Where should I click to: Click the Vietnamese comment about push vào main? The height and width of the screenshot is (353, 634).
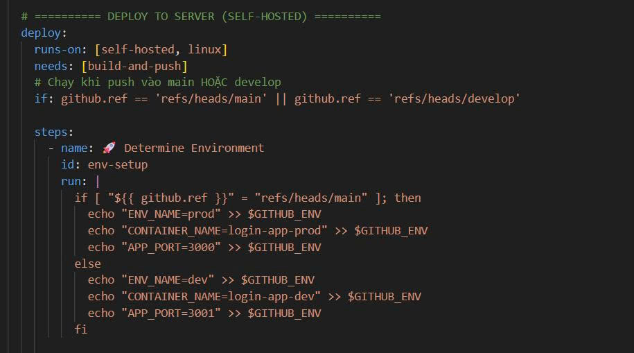tap(157, 82)
